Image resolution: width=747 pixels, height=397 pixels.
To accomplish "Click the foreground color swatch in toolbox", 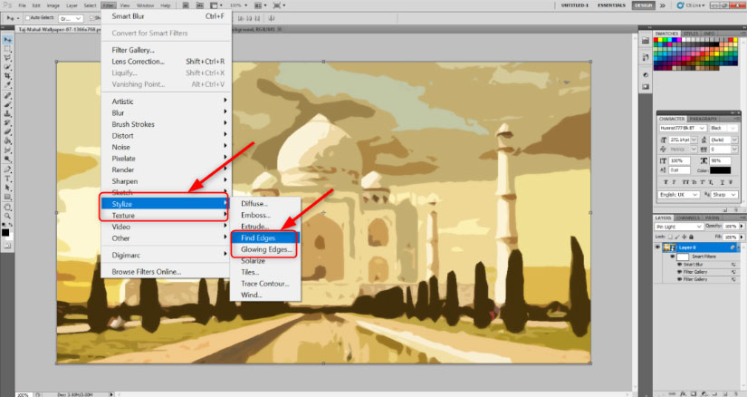I will point(5,233).
